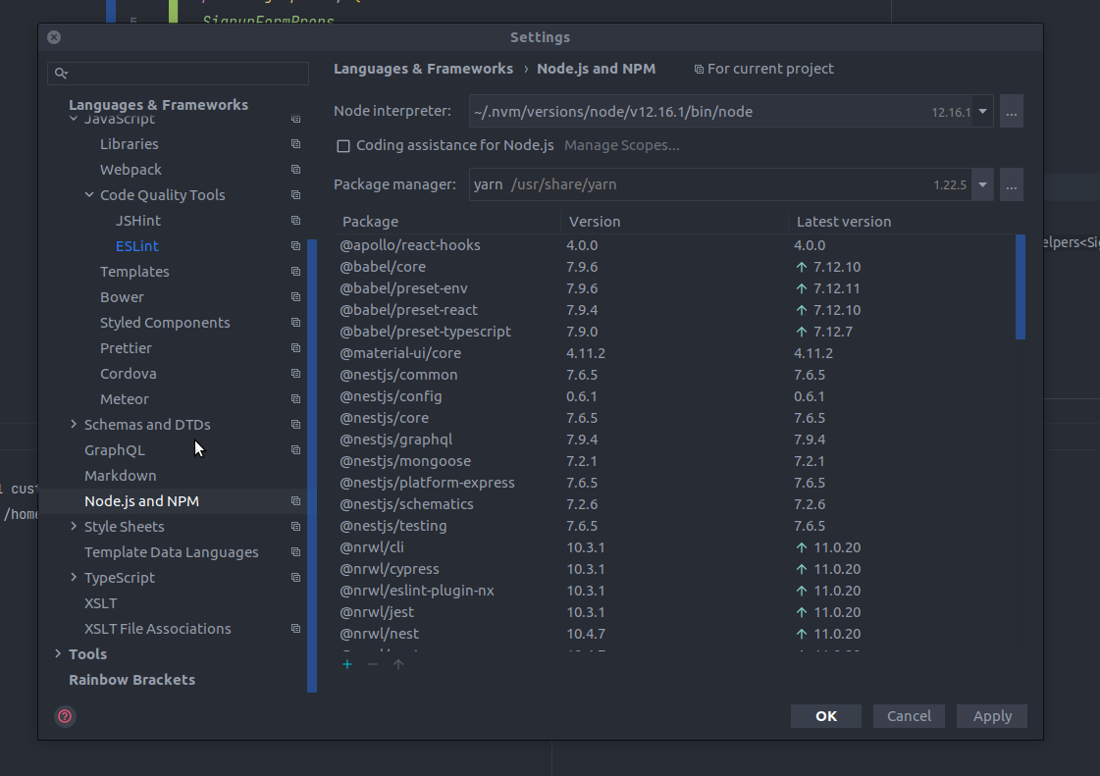
Task: Click the project-level icon next to Meteor
Action: click(x=296, y=399)
